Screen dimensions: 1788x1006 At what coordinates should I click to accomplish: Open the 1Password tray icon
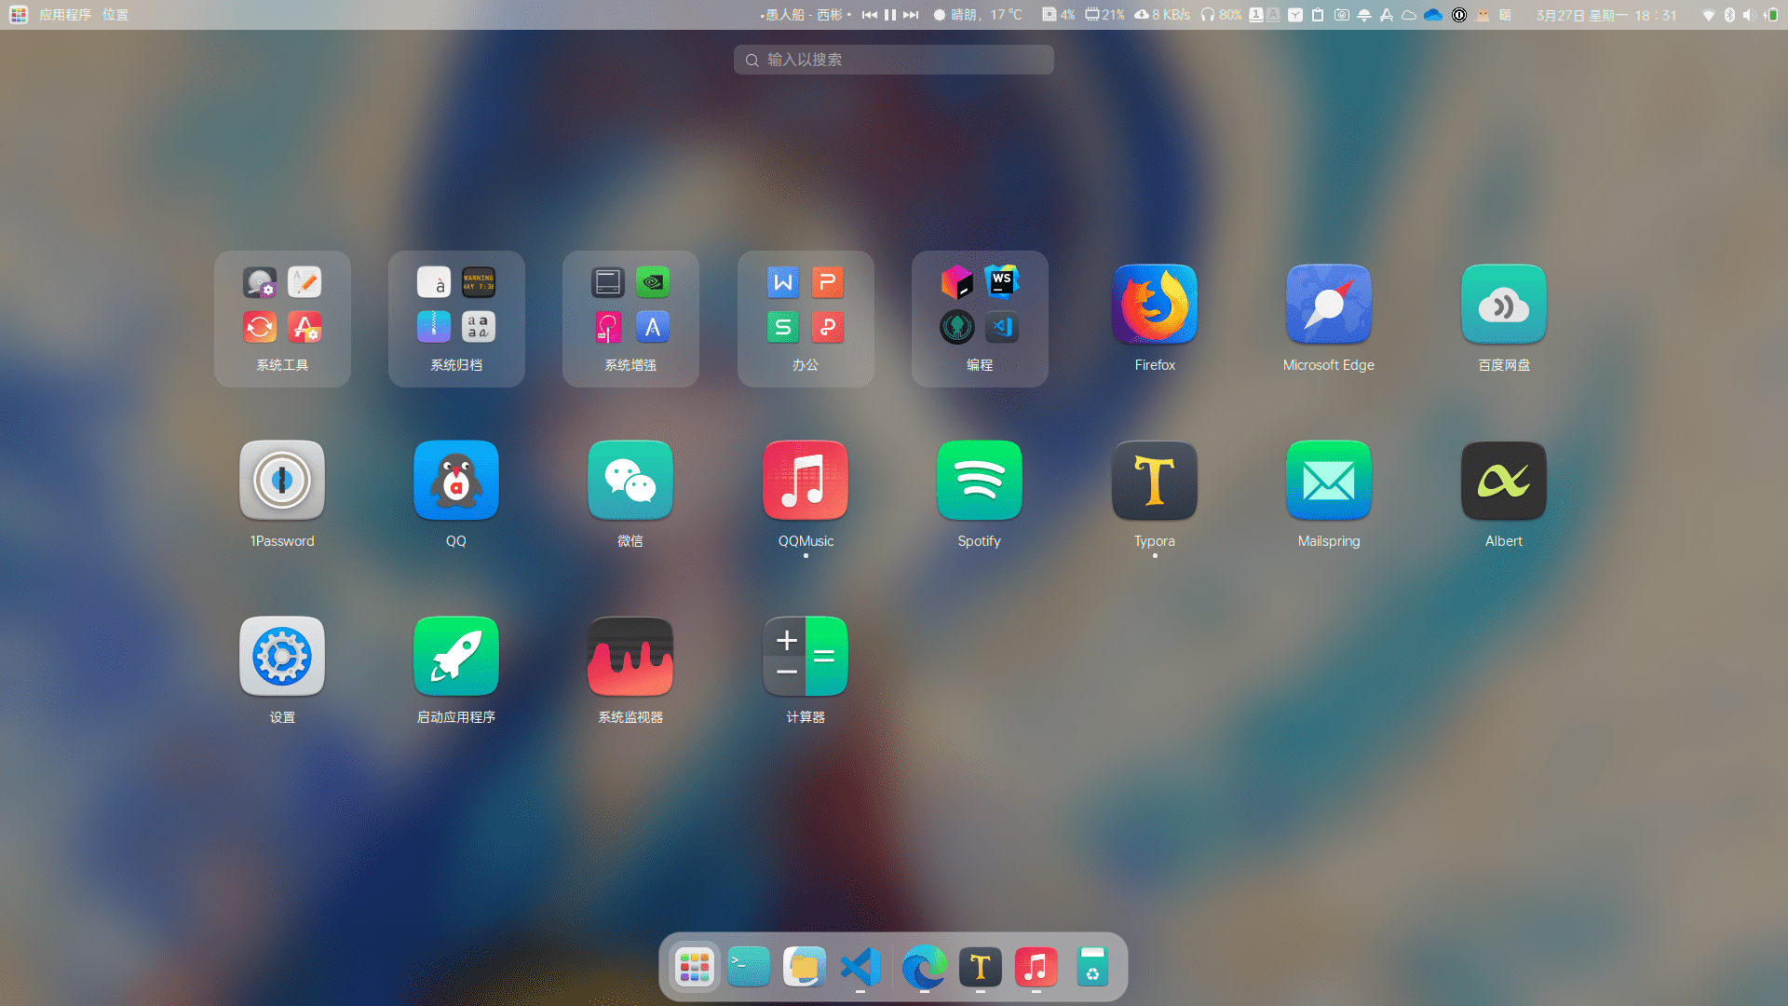(1459, 15)
